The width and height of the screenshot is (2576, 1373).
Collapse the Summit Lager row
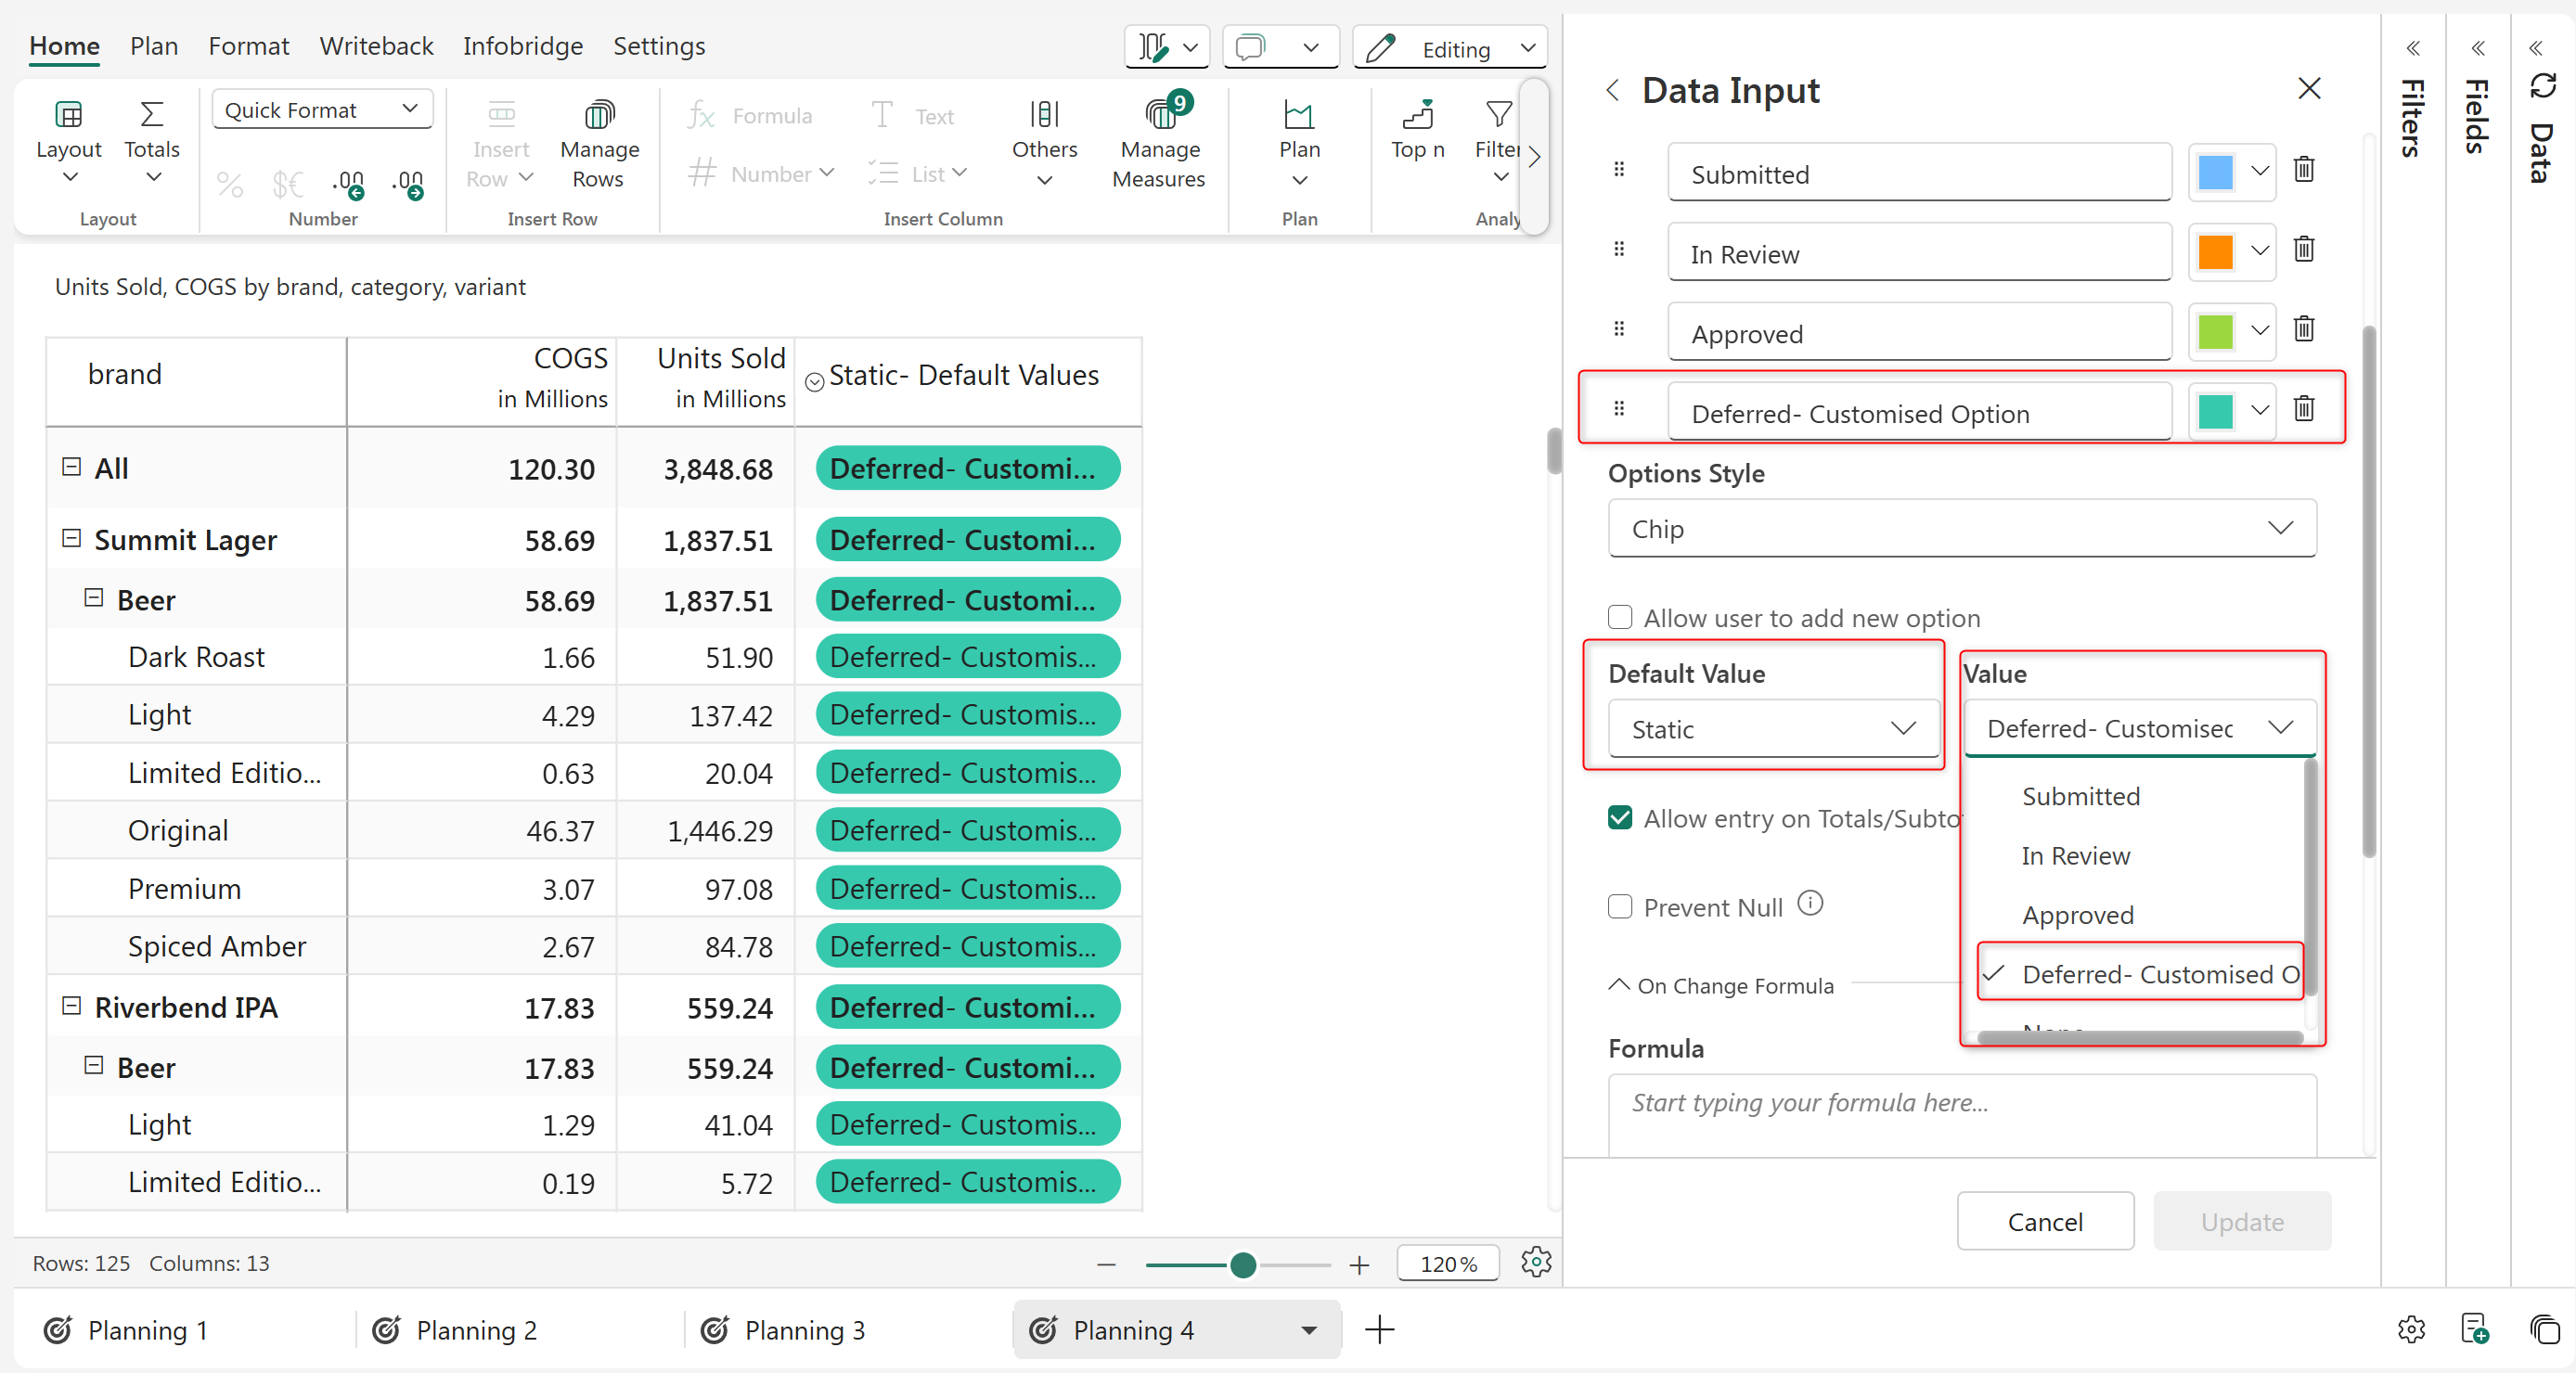tap(71, 539)
